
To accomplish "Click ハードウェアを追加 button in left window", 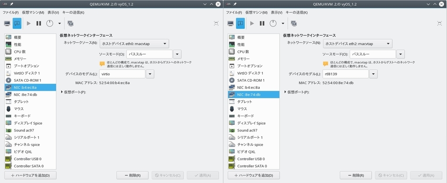I will point(31,175).
